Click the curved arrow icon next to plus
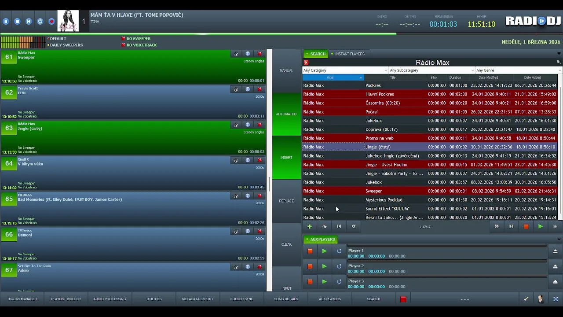This screenshot has width=563, height=317. [x=324, y=226]
